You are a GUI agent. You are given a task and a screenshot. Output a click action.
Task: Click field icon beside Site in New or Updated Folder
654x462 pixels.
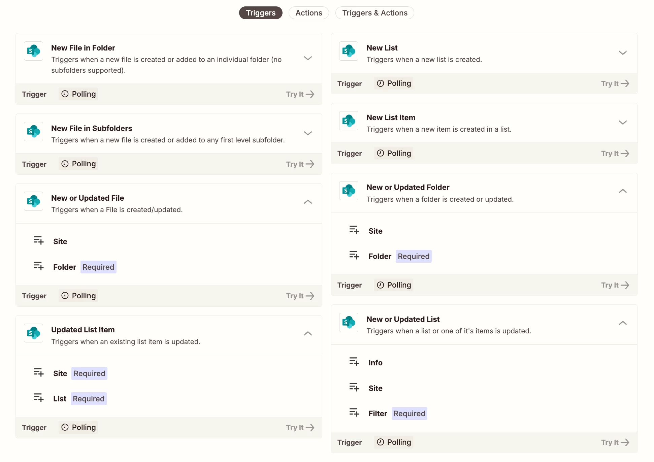click(354, 230)
